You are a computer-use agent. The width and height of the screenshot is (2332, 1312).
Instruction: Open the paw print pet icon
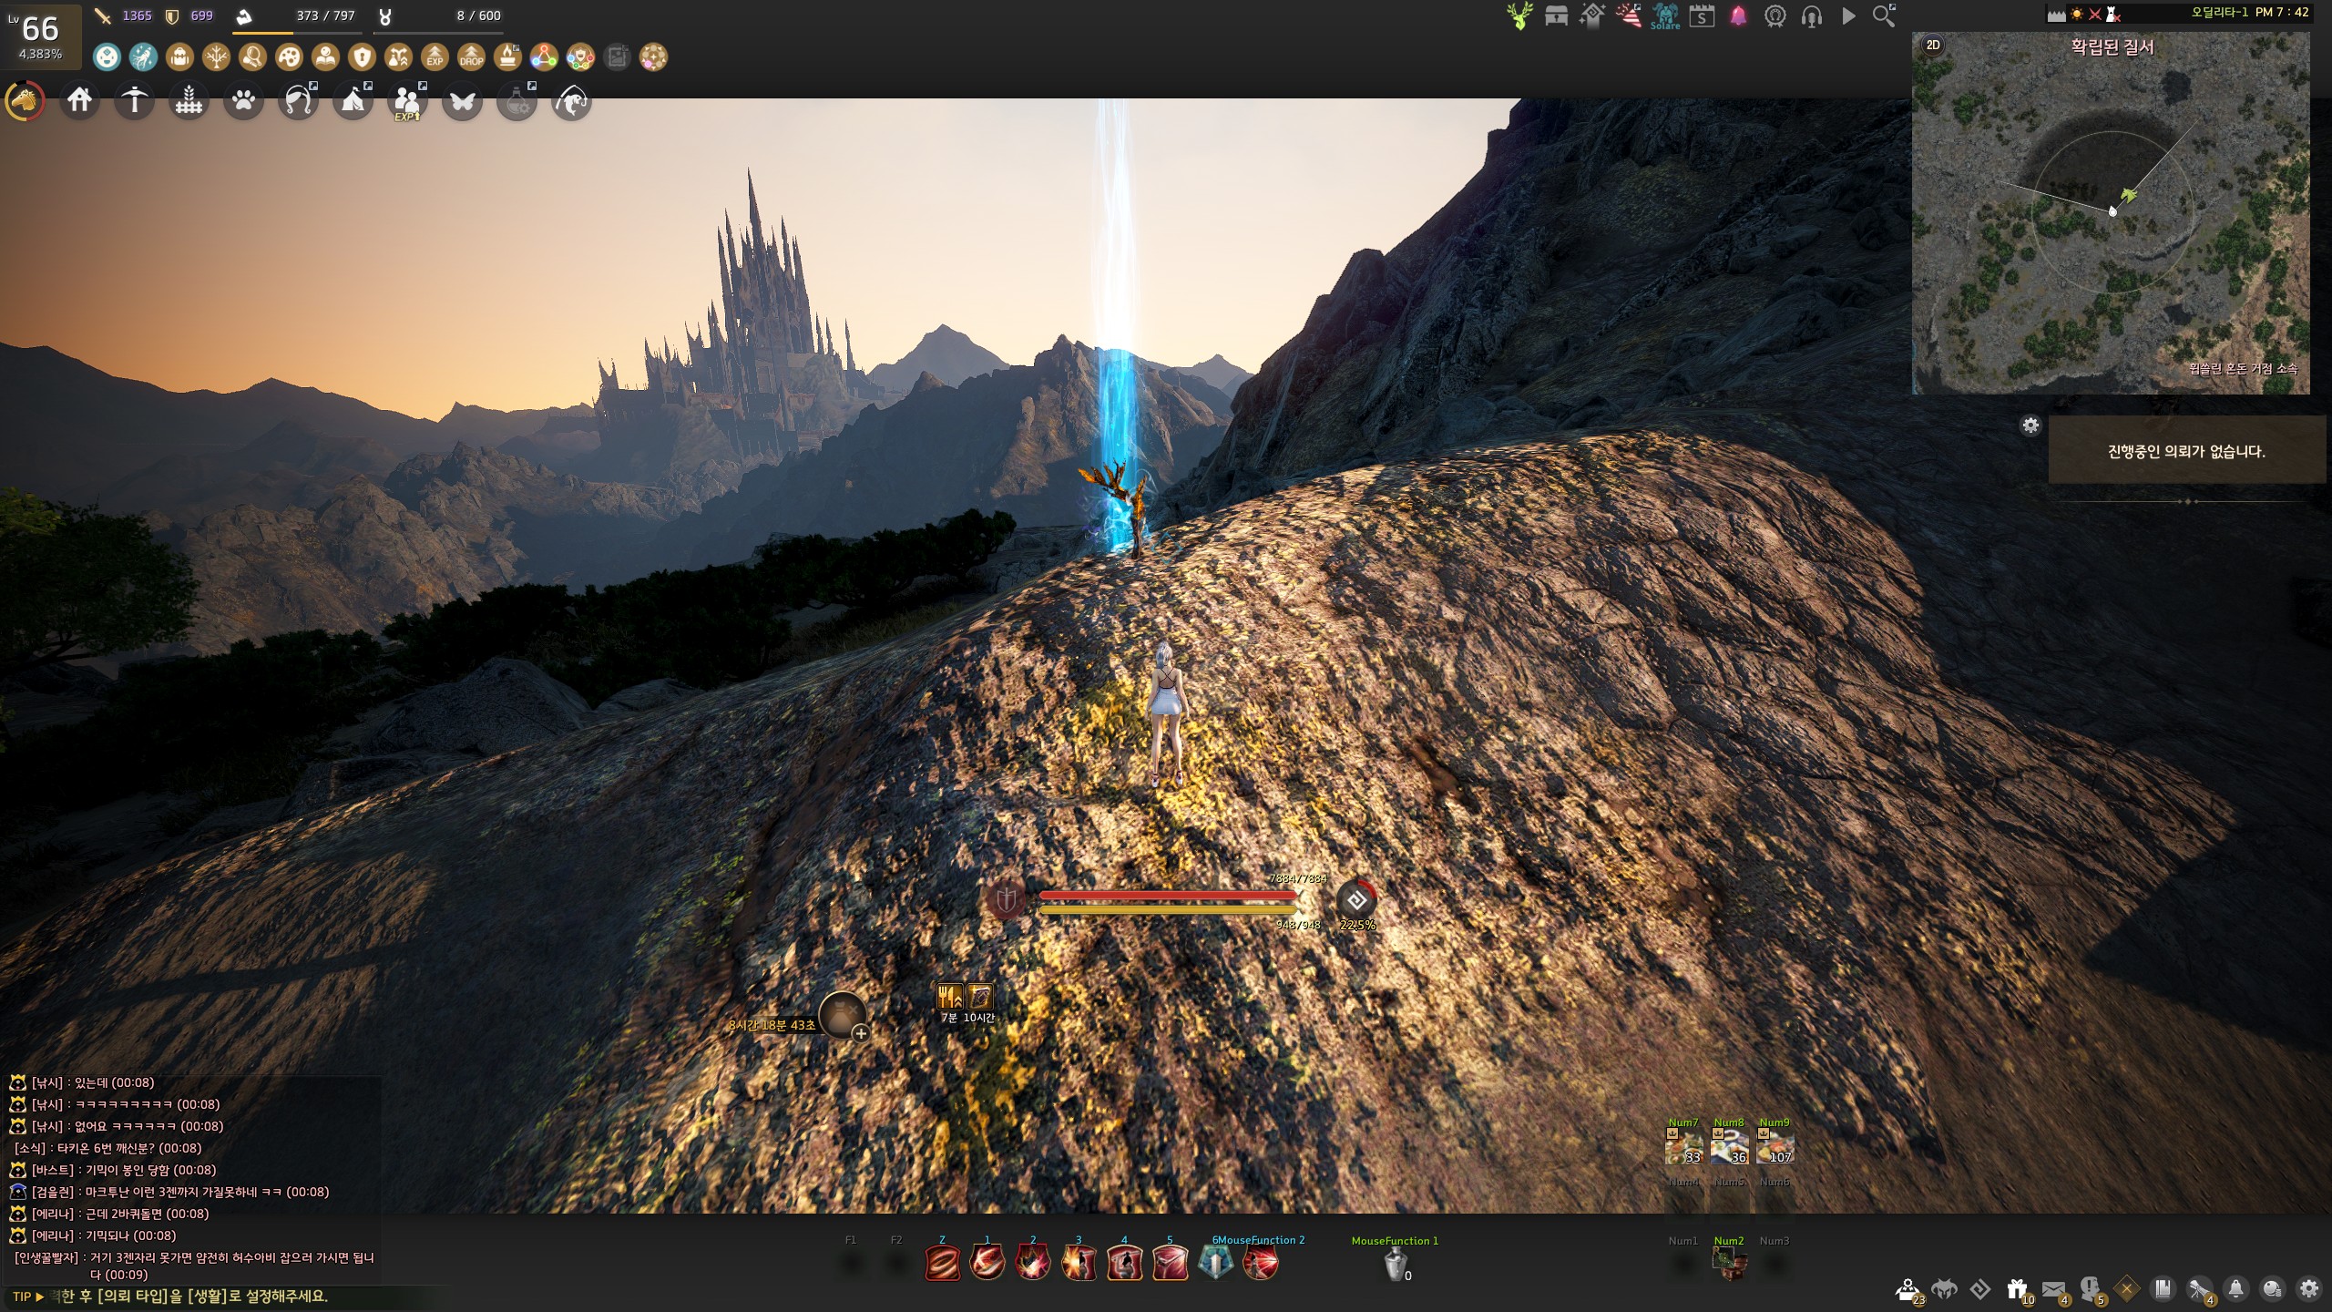click(x=244, y=100)
